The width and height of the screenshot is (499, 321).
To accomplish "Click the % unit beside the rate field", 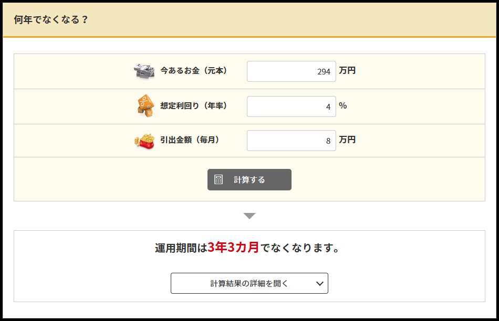I will (343, 105).
